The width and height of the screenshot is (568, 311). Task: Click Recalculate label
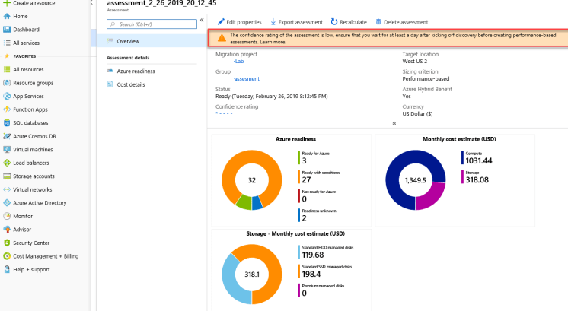pyautogui.click(x=353, y=22)
